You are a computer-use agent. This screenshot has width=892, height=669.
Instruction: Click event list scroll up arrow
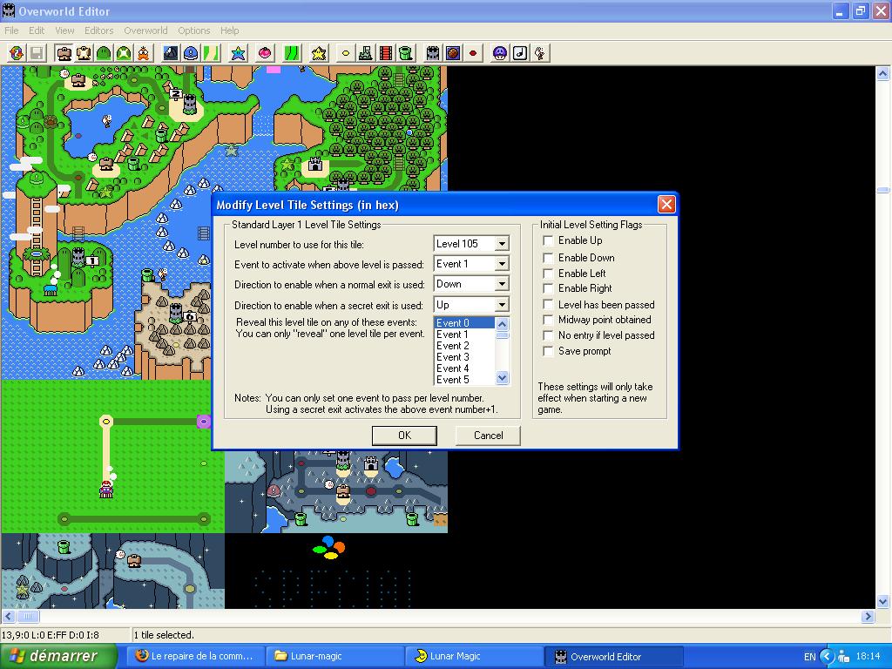502,324
